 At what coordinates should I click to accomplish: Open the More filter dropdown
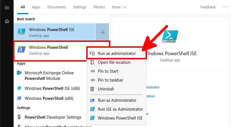pyautogui.click(x=119, y=7)
